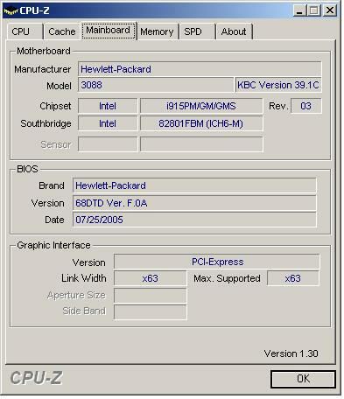
Task: Click the BIOS date 07/25/2005
Action: 194,220
